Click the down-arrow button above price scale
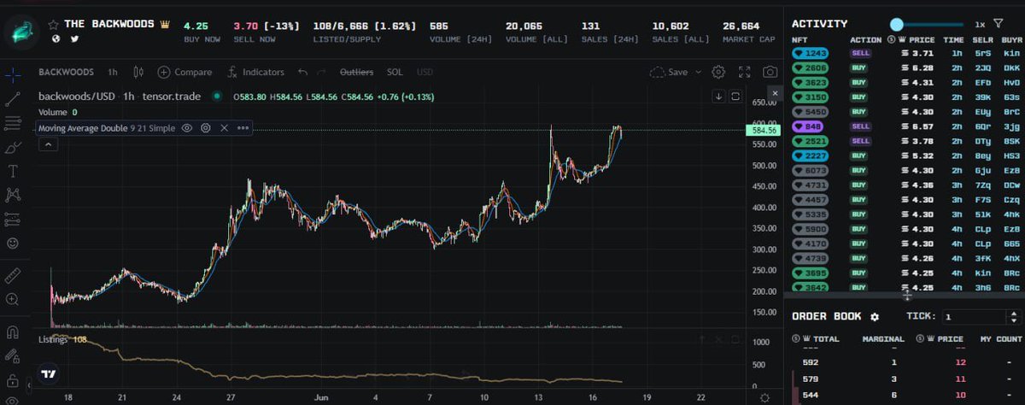This screenshot has height=405, width=1025. (x=719, y=97)
